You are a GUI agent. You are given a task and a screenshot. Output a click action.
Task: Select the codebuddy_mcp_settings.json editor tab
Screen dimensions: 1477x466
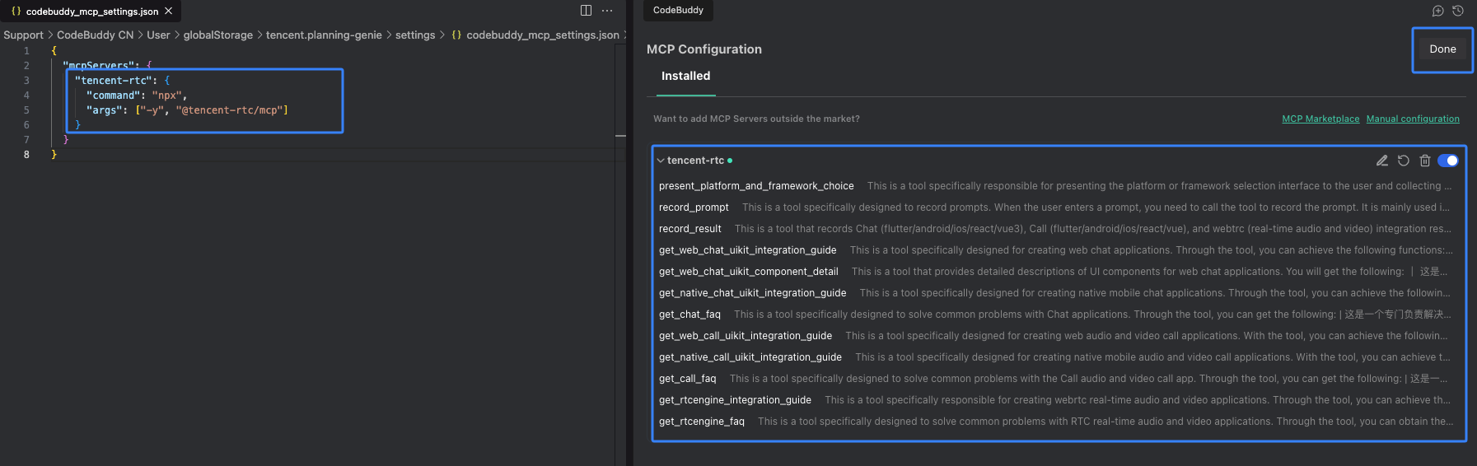[x=91, y=12]
